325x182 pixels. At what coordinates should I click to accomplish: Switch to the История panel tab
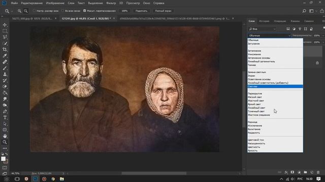point(264,21)
